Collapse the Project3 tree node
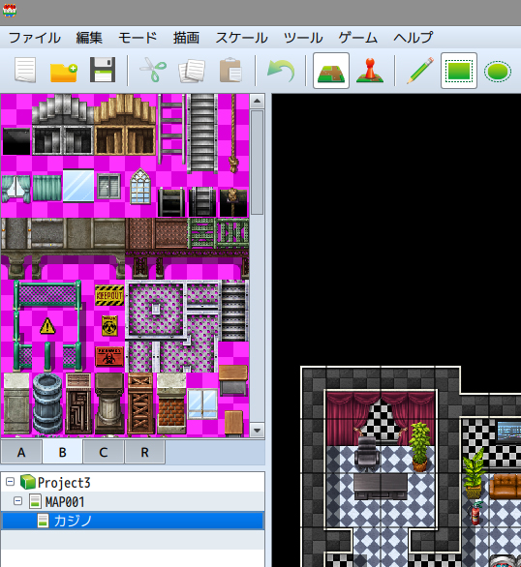Screen dimensions: 521x567 coord(10,482)
